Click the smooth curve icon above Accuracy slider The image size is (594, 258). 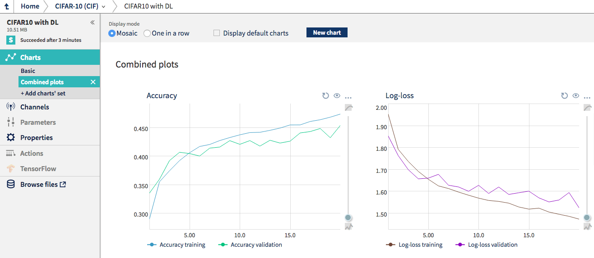pos(348,108)
